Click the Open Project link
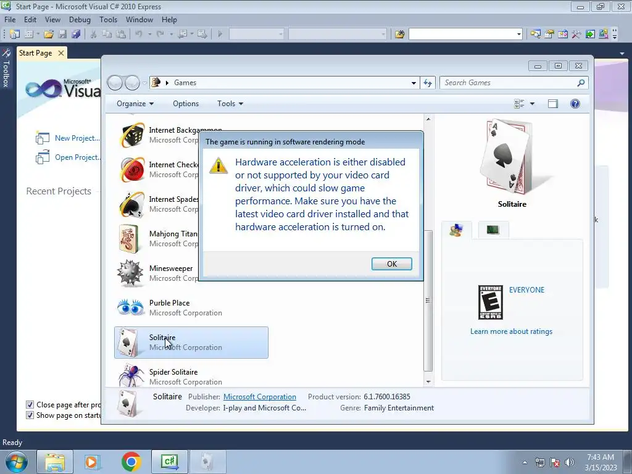632x474 pixels. click(77, 157)
